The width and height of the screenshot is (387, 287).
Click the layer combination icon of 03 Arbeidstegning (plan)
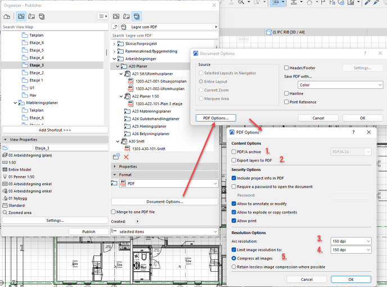click(x=4, y=155)
